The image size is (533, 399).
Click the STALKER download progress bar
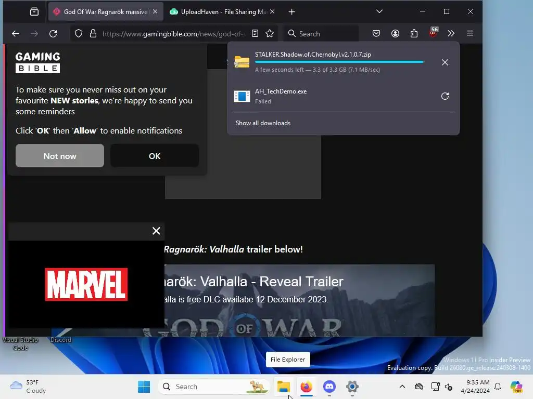pyautogui.click(x=339, y=62)
